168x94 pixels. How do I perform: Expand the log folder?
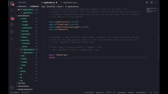click(x=21, y=81)
